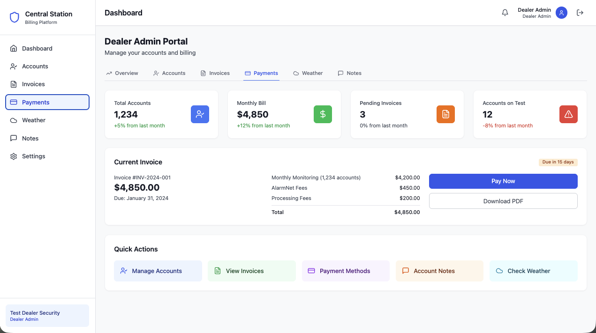Click the users icon in Manage Accounts
Viewport: 596px width, 333px height.
tap(124, 271)
